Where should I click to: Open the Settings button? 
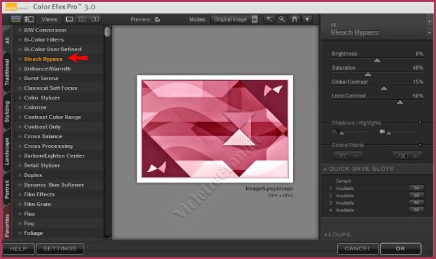point(59,249)
